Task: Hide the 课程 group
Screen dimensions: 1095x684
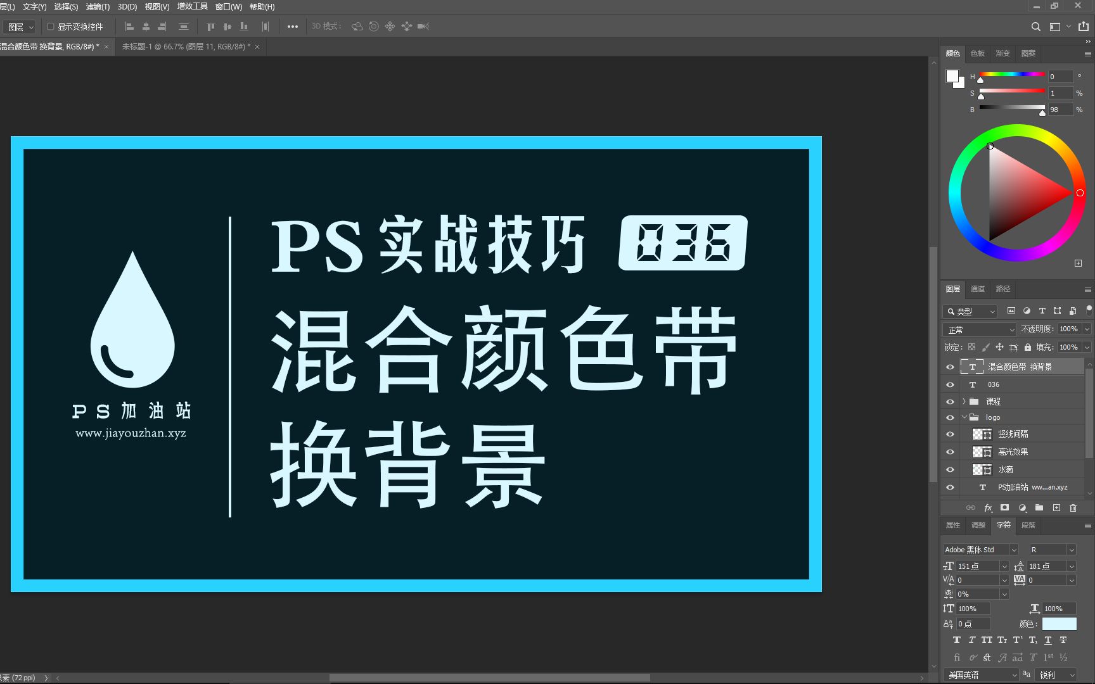Action: [950, 402]
